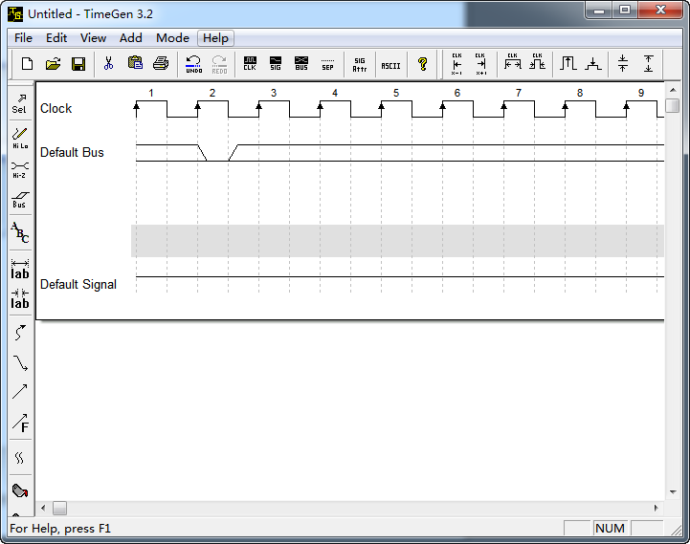
Task: Click the expand vertical spacing icon
Action: coord(648,64)
